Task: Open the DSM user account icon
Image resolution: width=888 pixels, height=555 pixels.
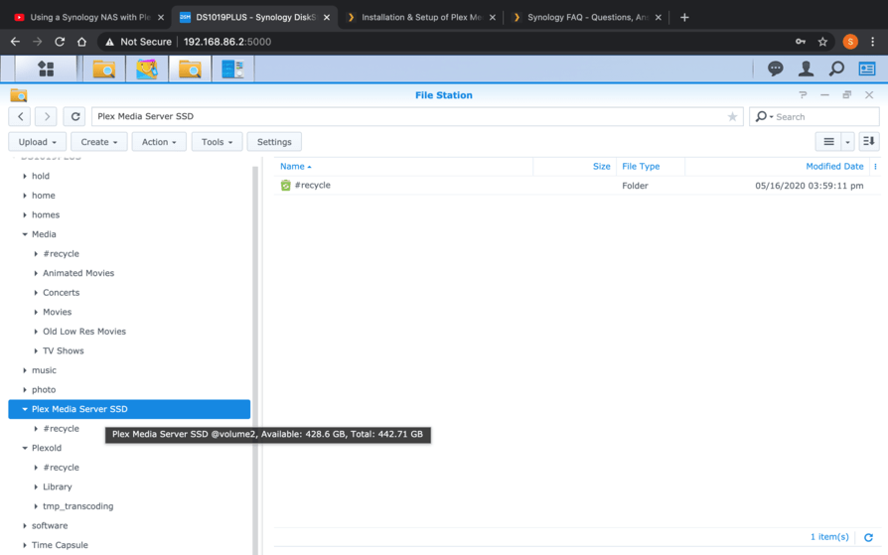Action: tap(806, 69)
